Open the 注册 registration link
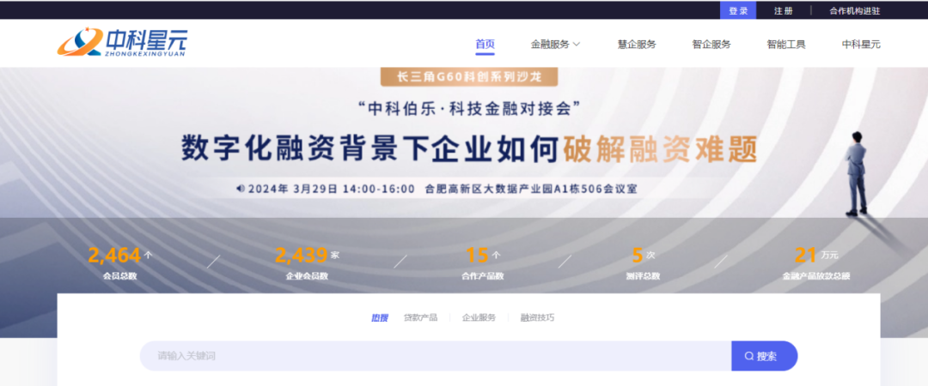Screen dimensions: 928x386 tap(783, 10)
